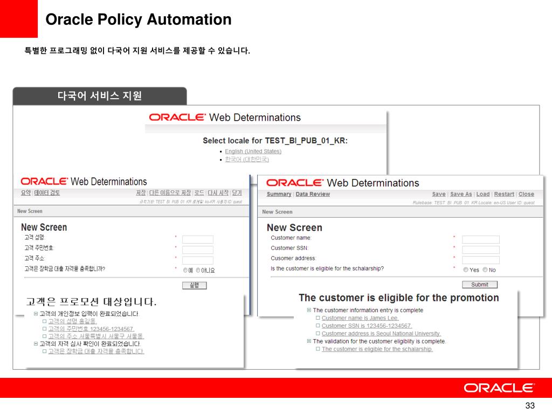552x414 pixels.
Task: Click the Oracle logo in the English window
Action: pyautogui.click(x=294, y=183)
